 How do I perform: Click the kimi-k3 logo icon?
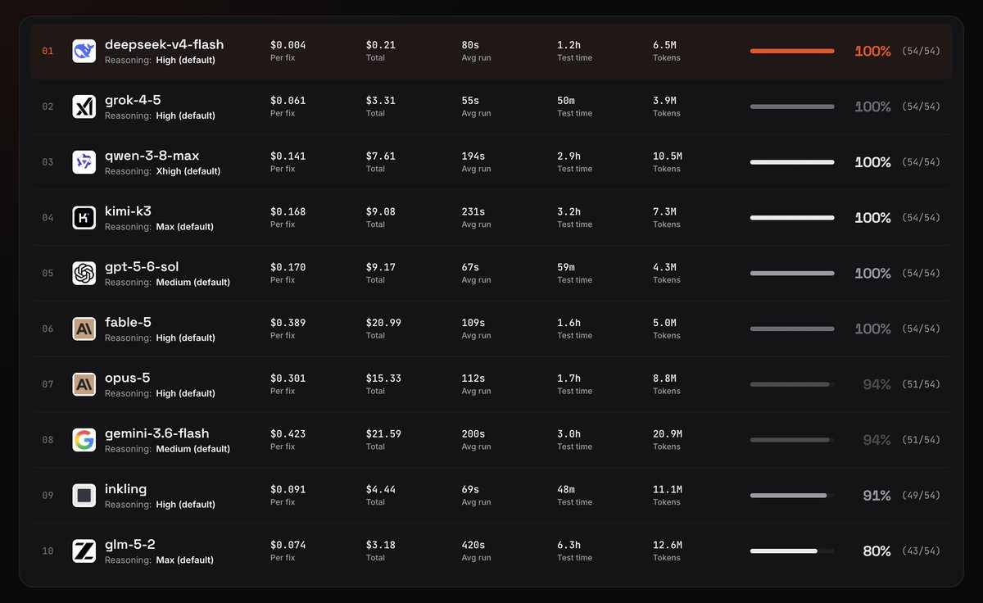click(x=84, y=218)
